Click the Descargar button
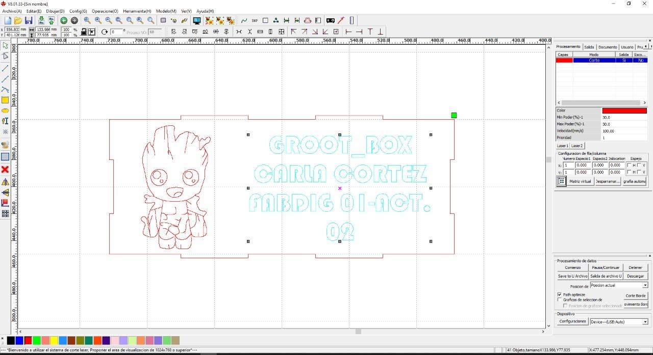653x355 pixels. 635,276
